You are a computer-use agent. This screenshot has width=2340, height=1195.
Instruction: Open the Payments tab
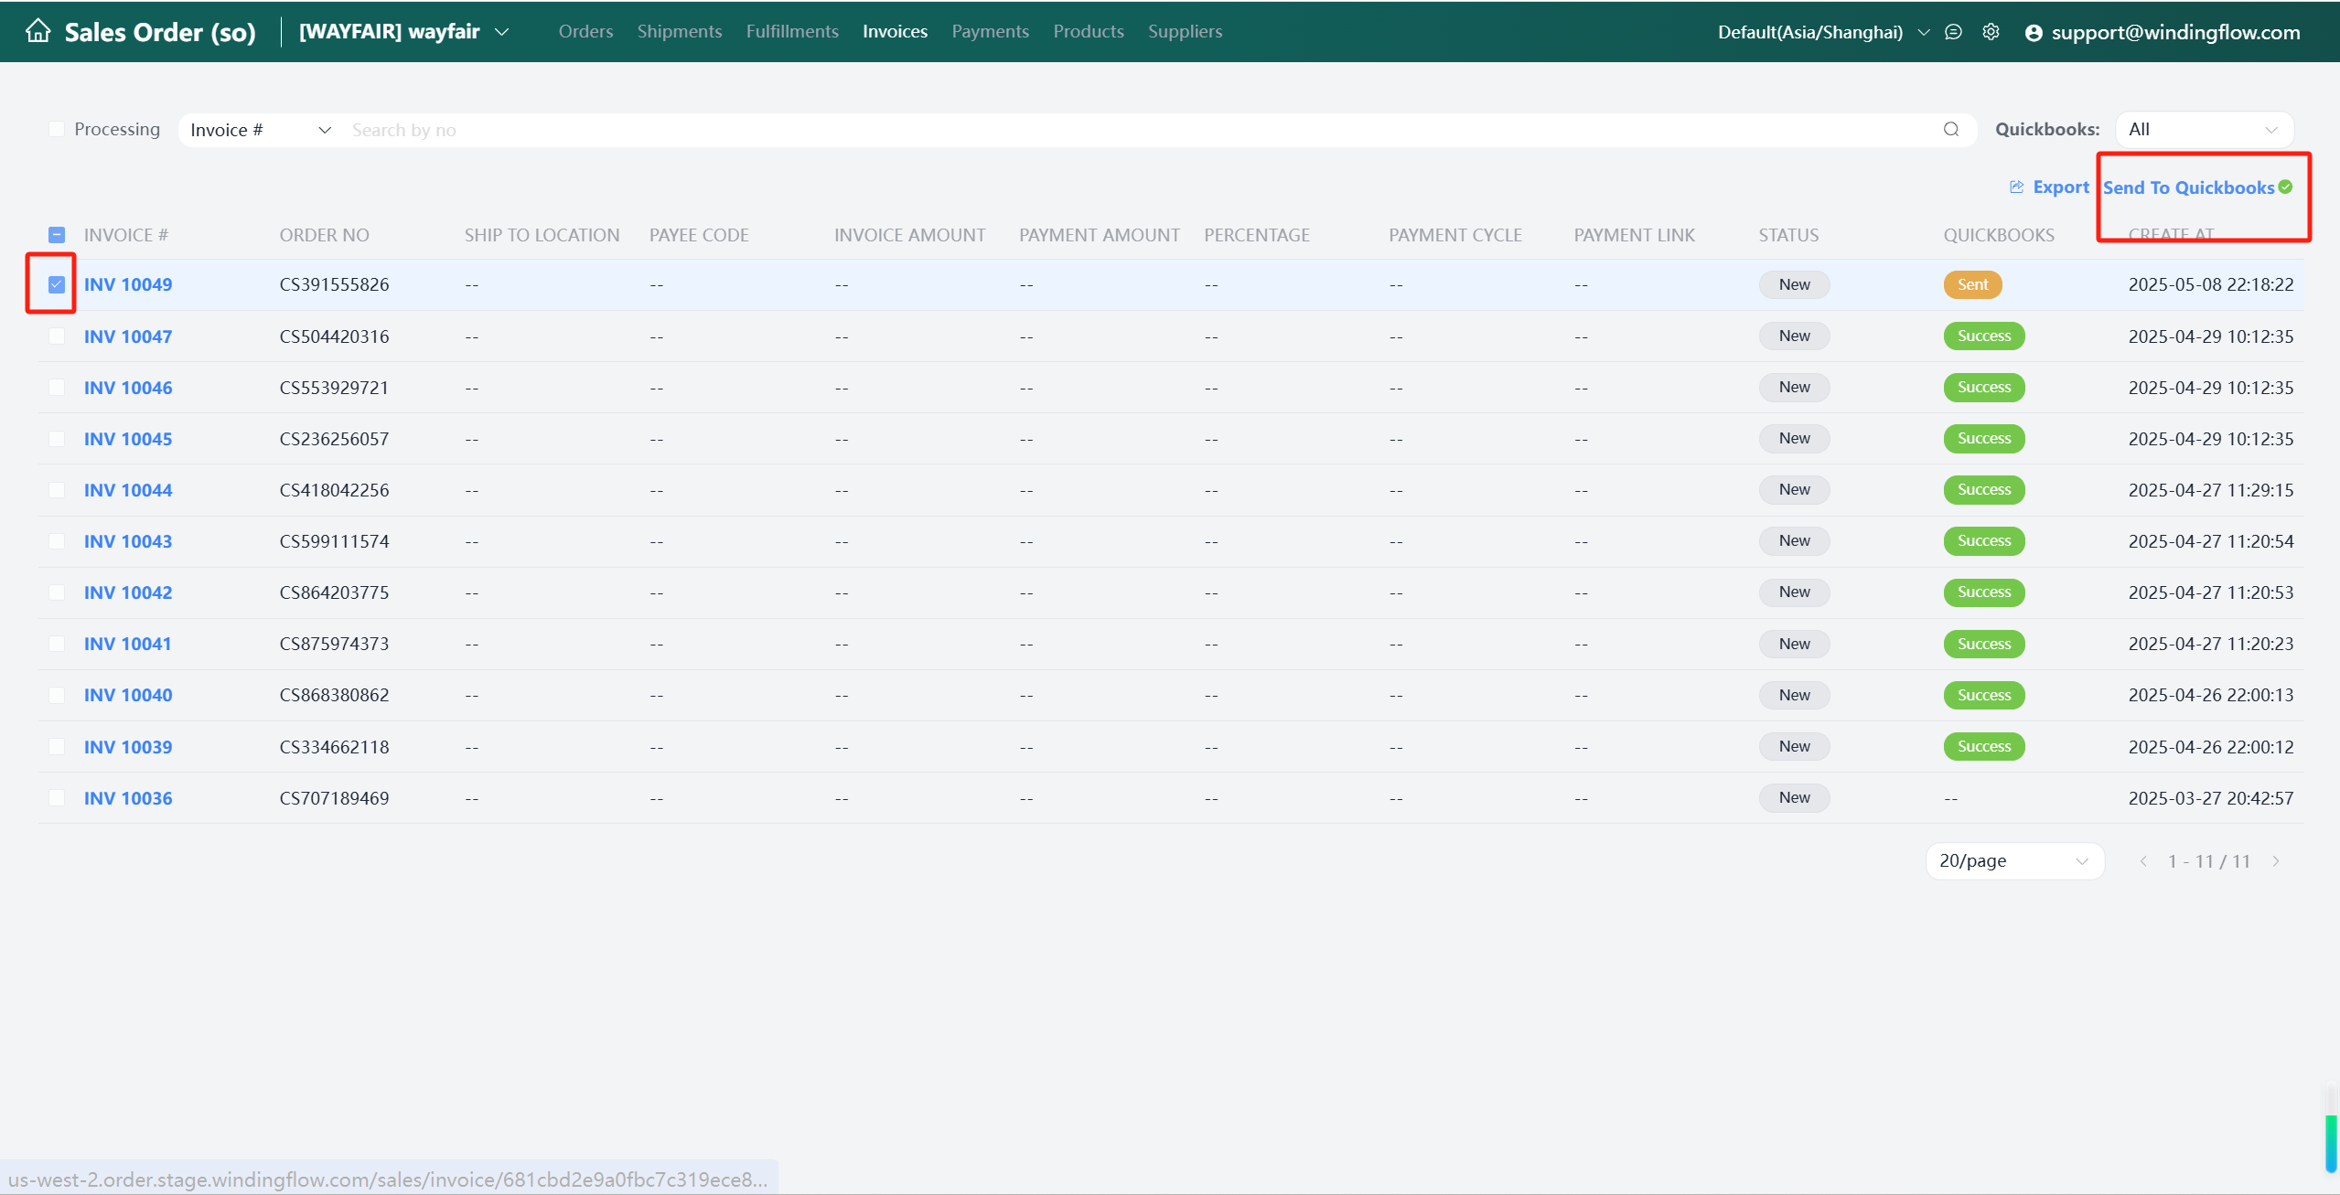tap(990, 31)
